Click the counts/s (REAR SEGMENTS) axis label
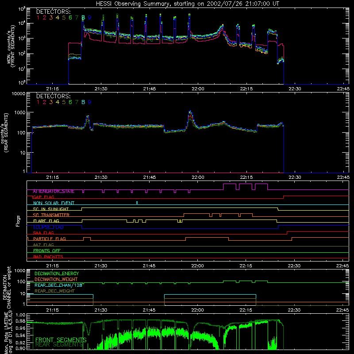This screenshot has width=354, height=354. click(4, 133)
